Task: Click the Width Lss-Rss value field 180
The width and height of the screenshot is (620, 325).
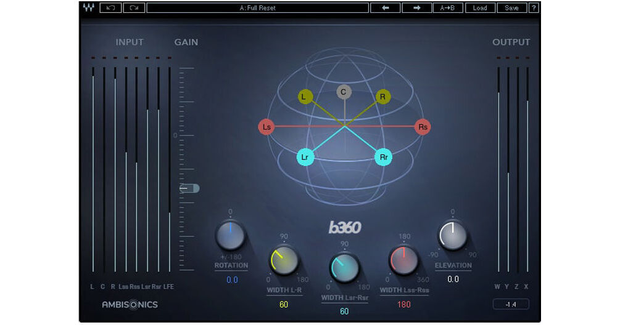Action: (404, 304)
